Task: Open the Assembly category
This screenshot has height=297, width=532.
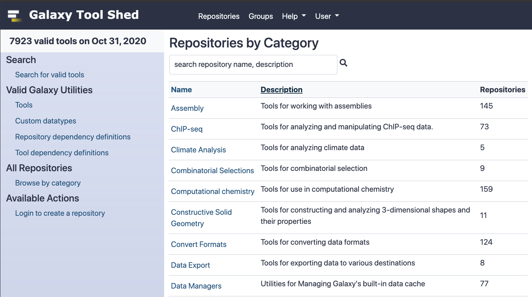Action: (x=187, y=108)
